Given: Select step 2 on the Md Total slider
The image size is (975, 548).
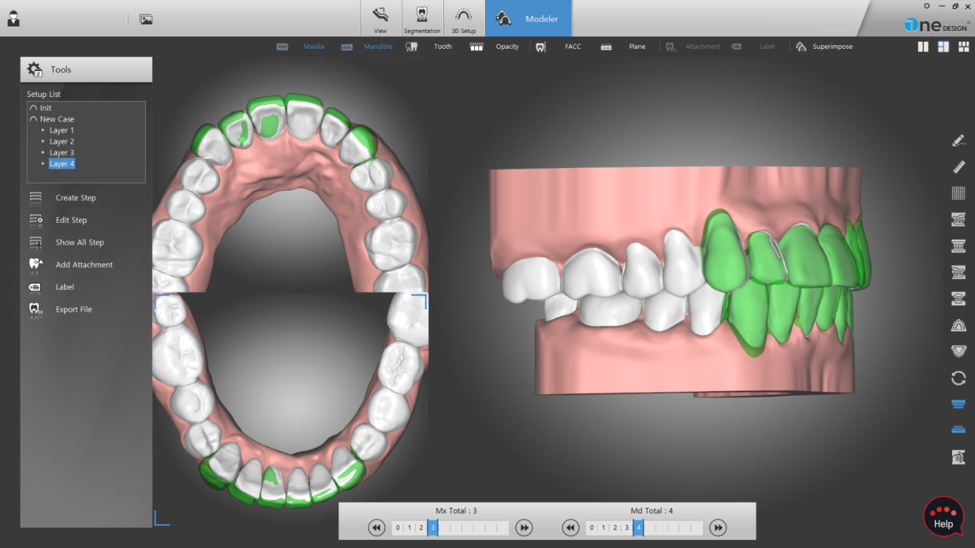Looking at the screenshot, I should [614, 527].
